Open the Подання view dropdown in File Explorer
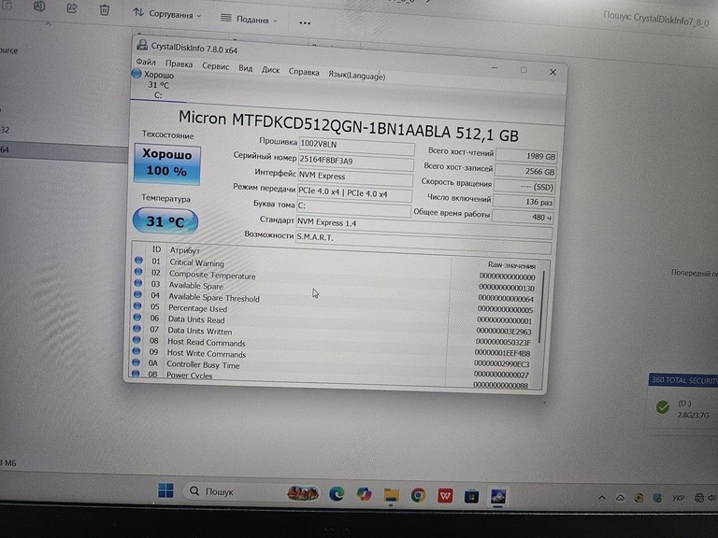This screenshot has width=718, height=538. pos(249,20)
